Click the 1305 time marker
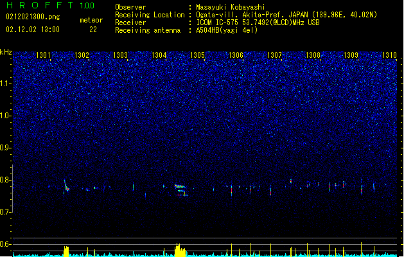 tap(197, 55)
